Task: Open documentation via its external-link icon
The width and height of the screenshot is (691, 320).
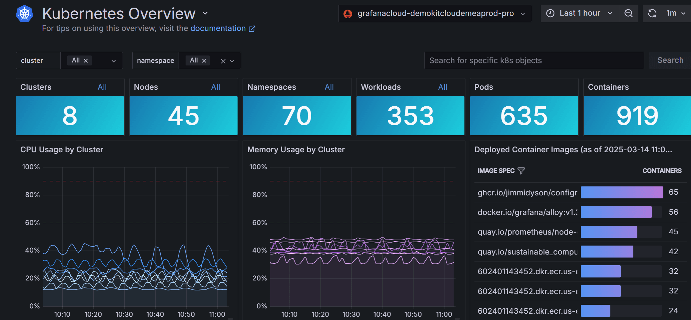Action: pyautogui.click(x=252, y=29)
